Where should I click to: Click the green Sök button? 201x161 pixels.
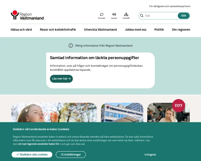click(184, 16)
